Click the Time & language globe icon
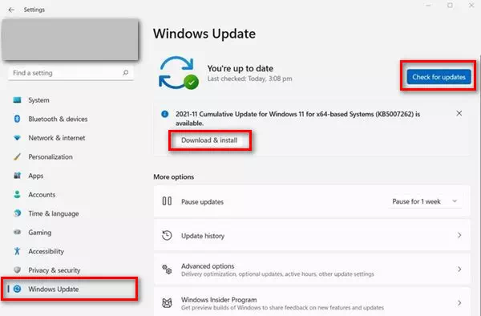The width and height of the screenshot is (481, 316). (x=17, y=213)
